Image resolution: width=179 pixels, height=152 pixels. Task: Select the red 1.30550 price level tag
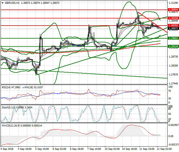click(173, 18)
